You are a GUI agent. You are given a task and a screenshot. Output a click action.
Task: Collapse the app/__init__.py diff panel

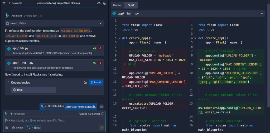click(262, 14)
